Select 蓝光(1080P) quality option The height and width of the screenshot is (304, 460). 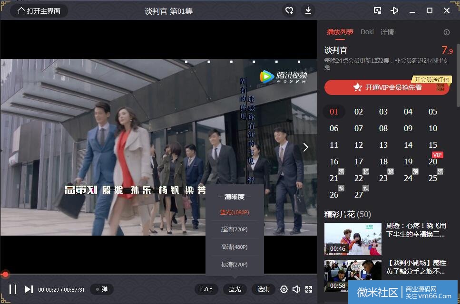[x=235, y=212]
